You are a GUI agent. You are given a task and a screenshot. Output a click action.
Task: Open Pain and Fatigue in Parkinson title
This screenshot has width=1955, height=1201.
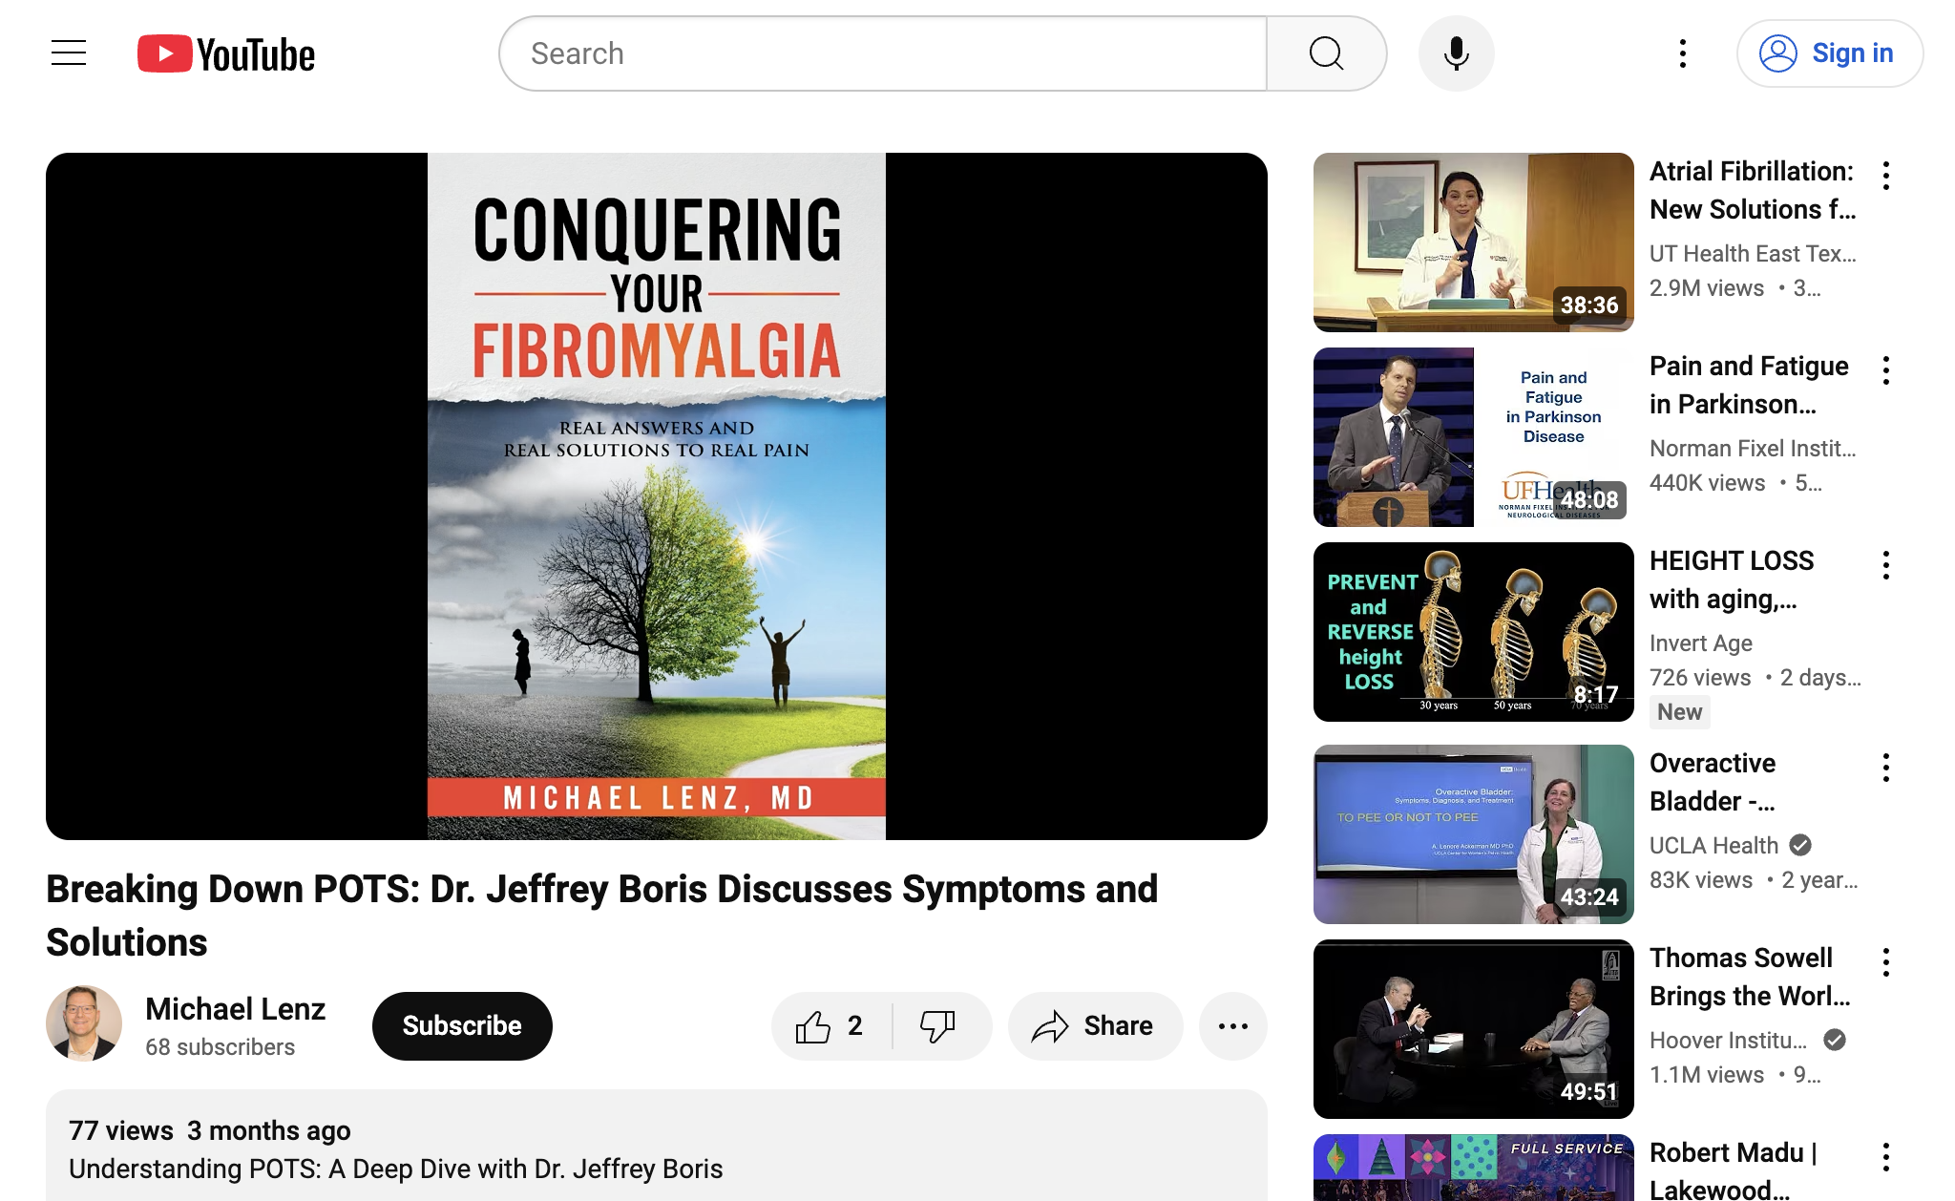tap(1749, 385)
